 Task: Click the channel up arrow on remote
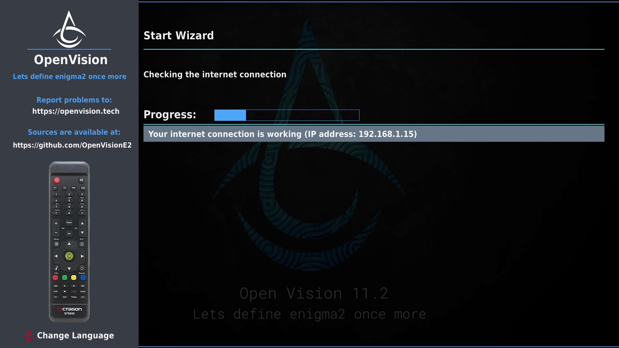(82, 223)
